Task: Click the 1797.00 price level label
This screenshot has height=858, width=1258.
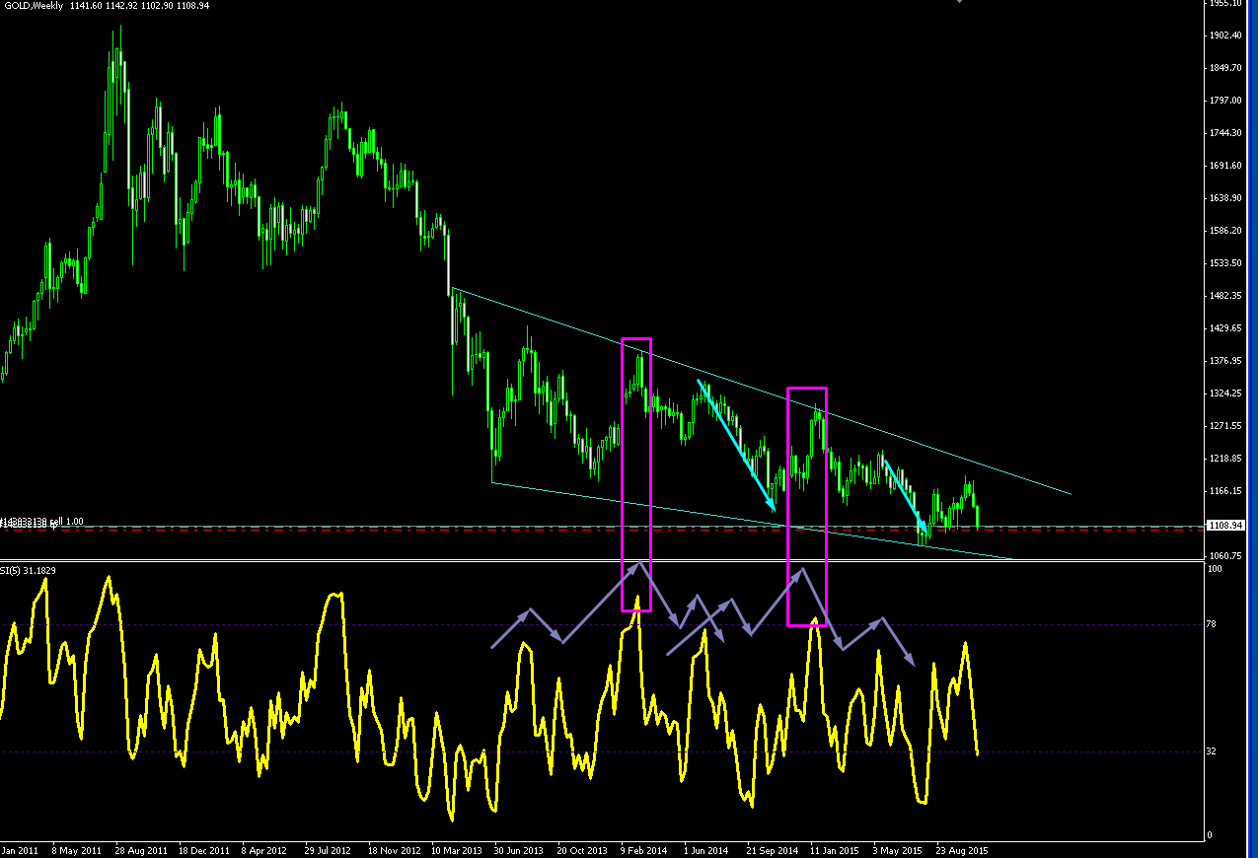Action: point(1225,100)
